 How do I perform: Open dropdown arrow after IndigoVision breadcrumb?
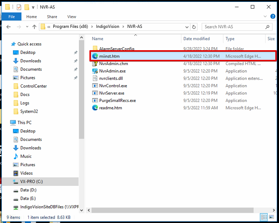123,27
